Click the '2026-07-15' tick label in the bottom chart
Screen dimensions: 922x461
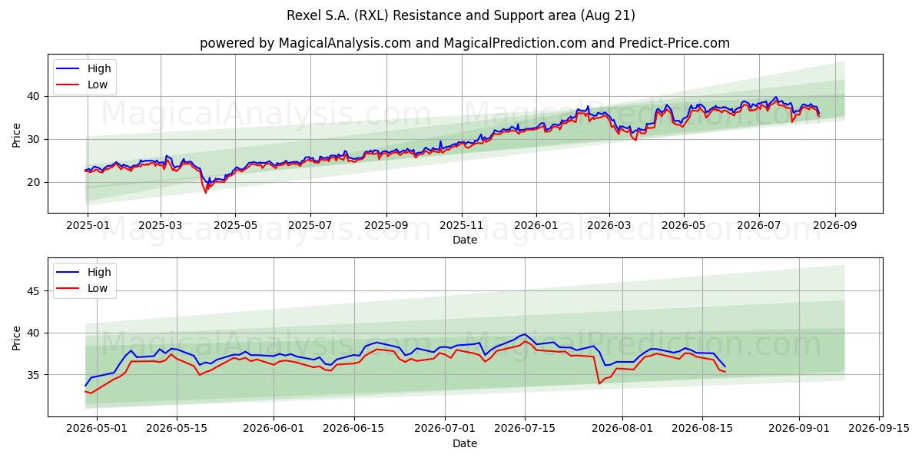[x=526, y=429]
